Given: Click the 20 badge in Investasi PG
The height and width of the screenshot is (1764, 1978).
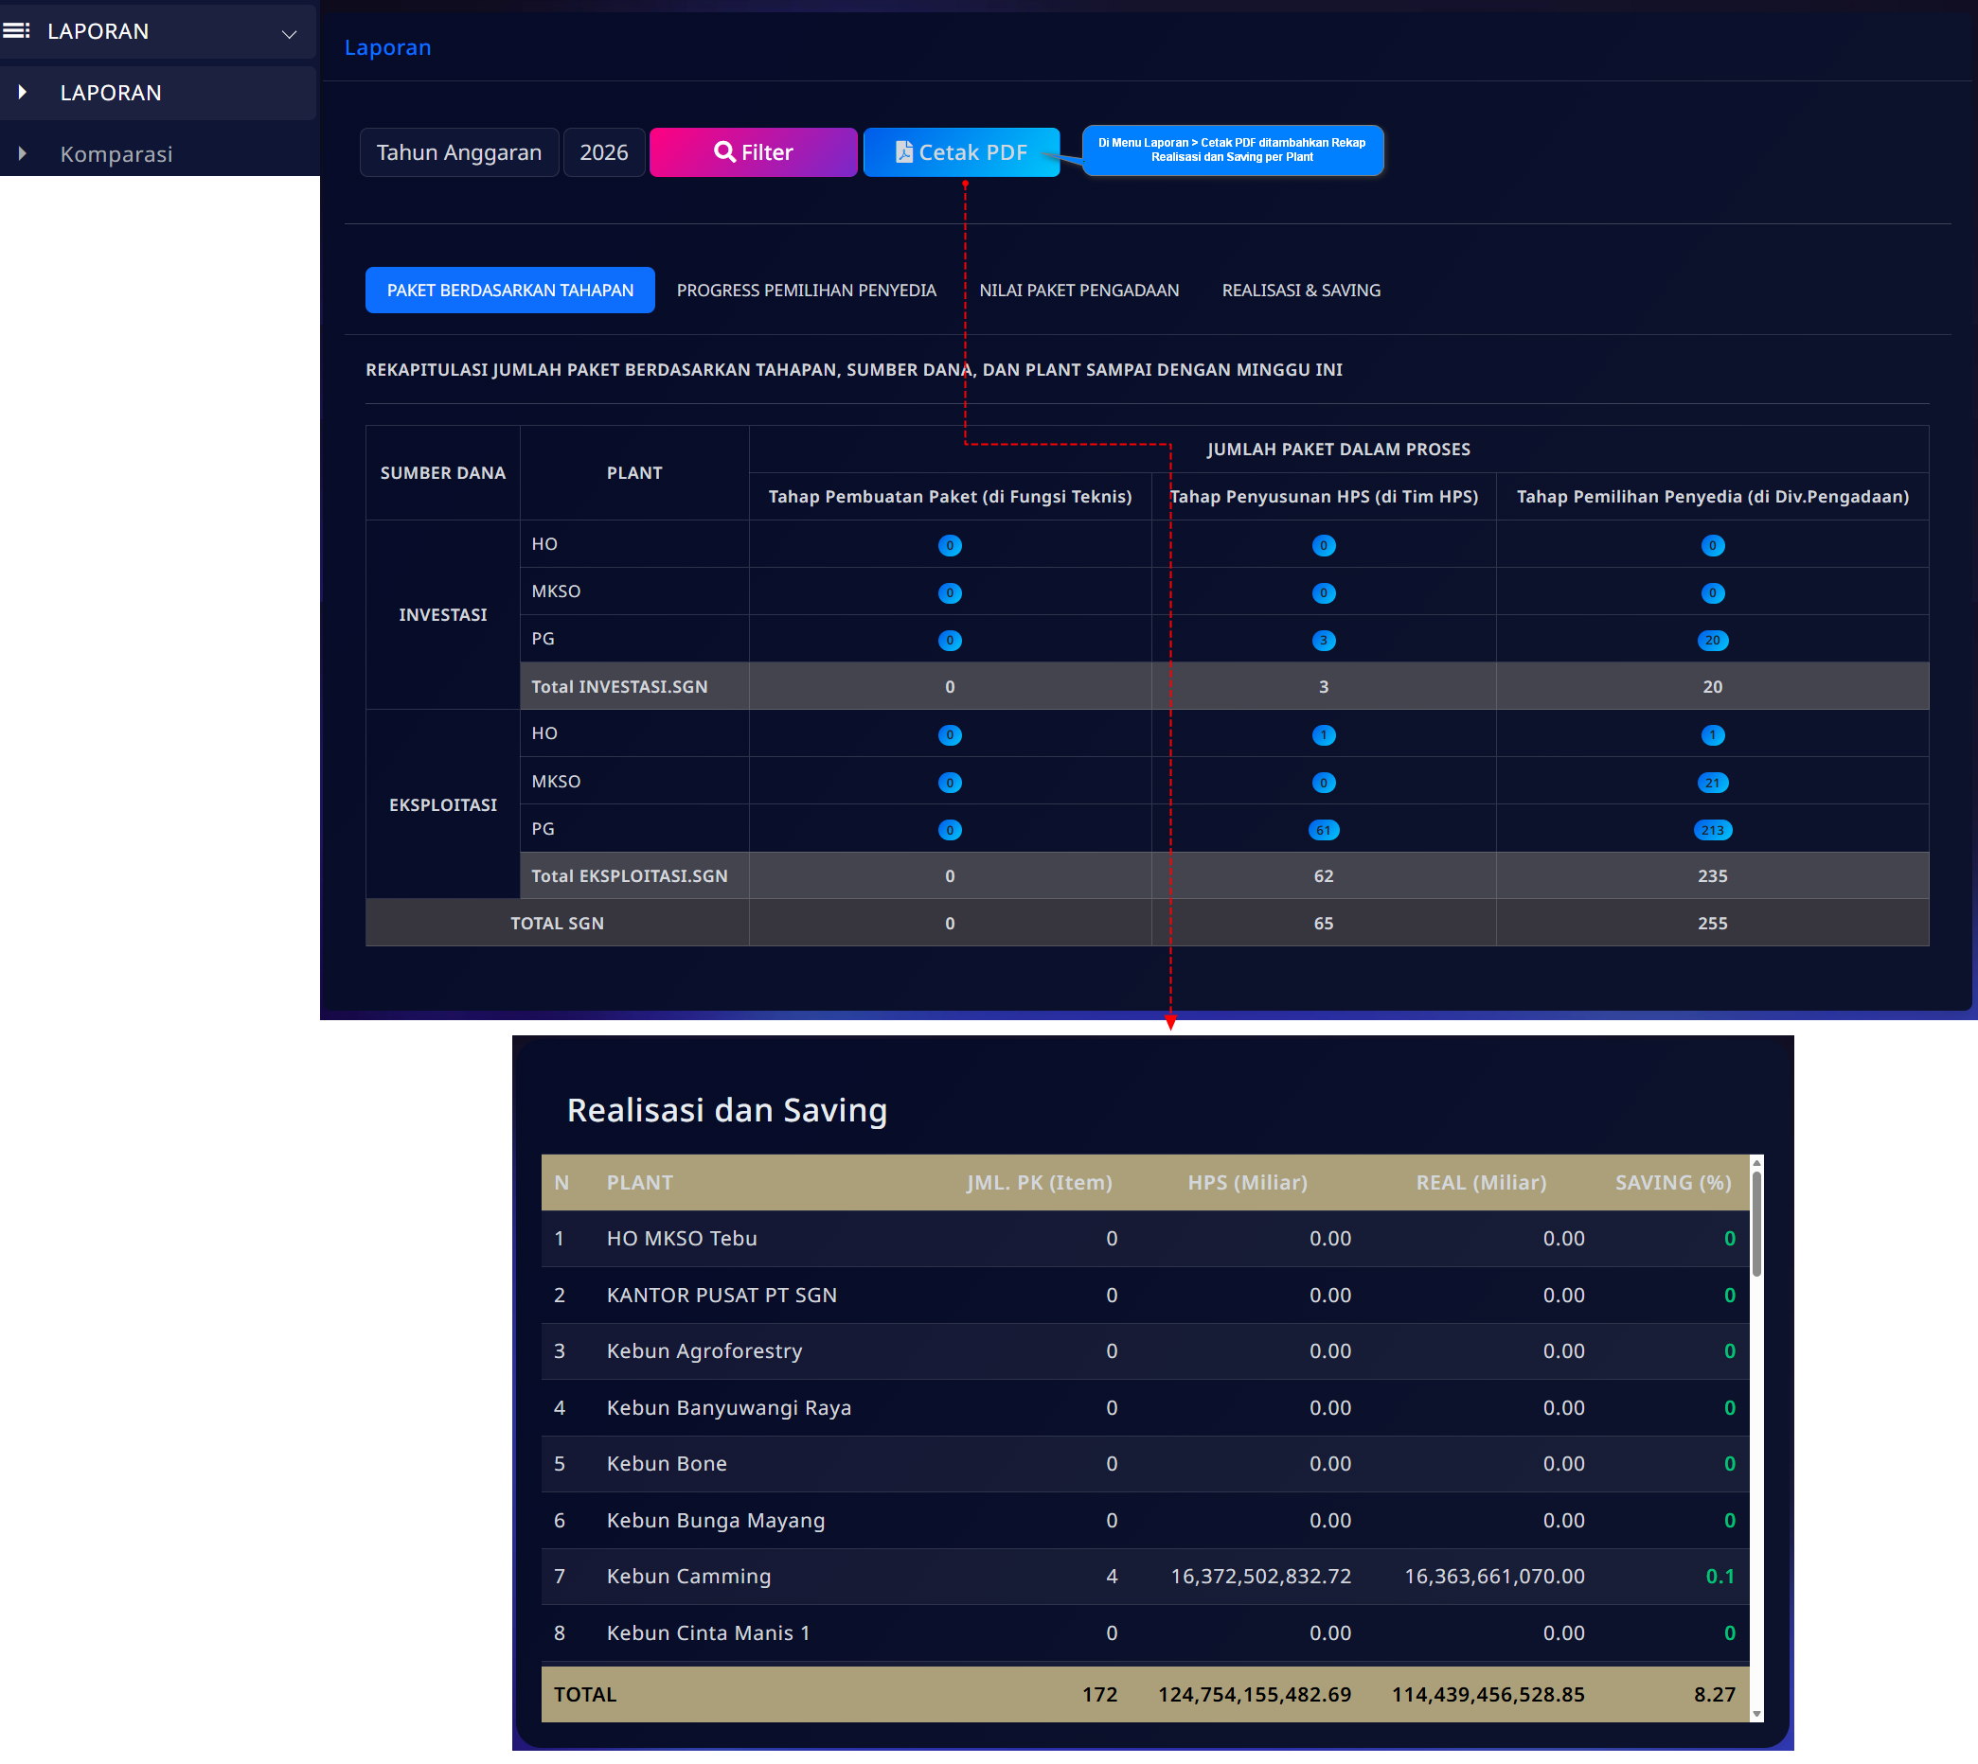Looking at the screenshot, I should tap(1712, 640).
